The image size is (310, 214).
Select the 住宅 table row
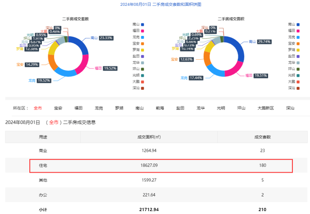[161, 166]
